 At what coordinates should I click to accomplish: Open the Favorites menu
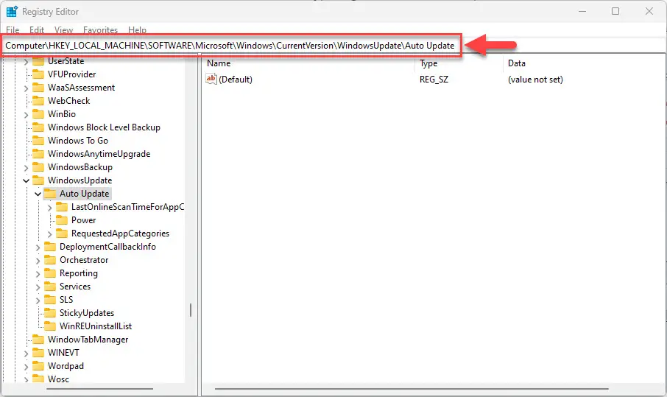(x=100, y=29)
